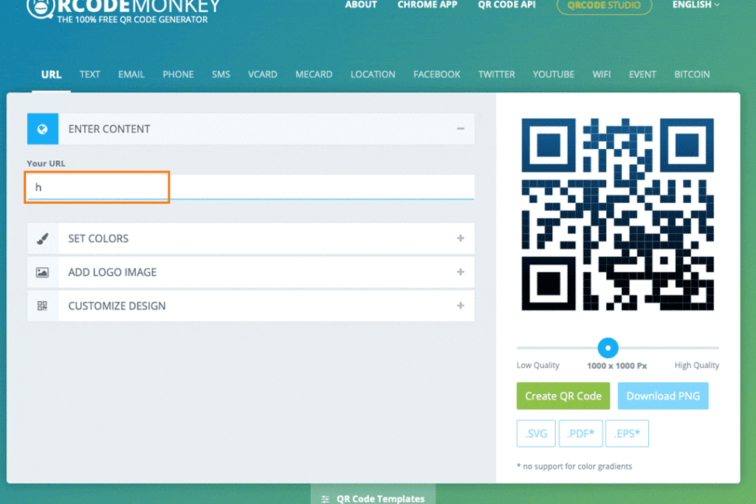Open the Facebook tab
The width and height of the screenshot is (756, 504).
(437, 75)
